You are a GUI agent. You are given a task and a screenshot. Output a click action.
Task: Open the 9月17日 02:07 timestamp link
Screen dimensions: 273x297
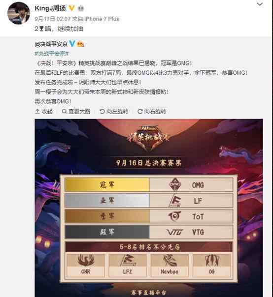coord(53,19)
